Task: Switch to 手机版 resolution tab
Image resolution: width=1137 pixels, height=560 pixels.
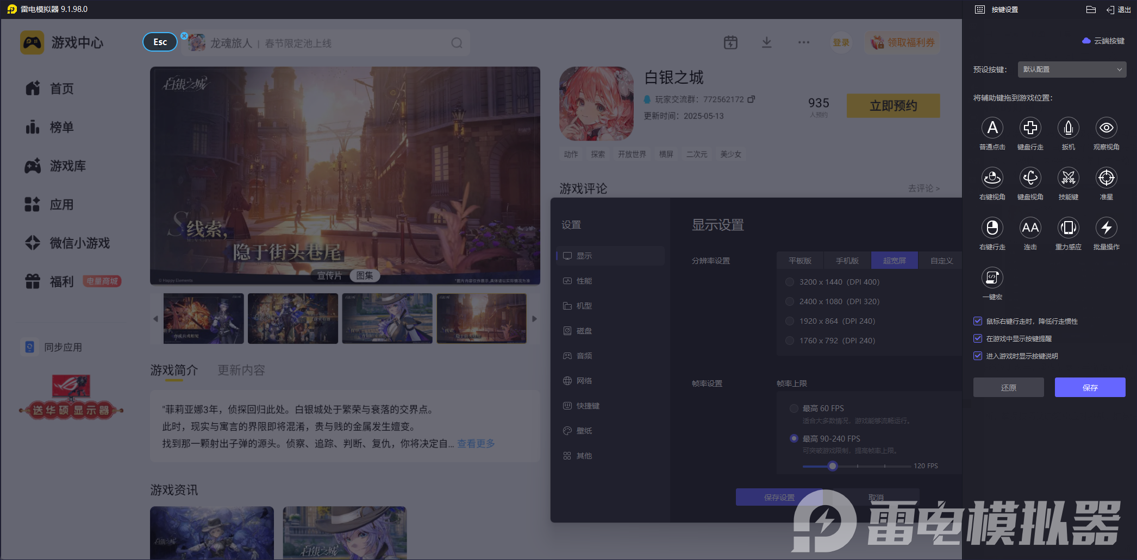Action: coord(847,261)
